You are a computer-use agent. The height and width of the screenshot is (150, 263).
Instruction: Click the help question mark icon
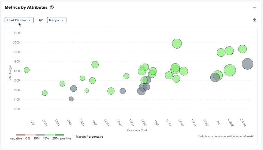click(x=52, y=7)
